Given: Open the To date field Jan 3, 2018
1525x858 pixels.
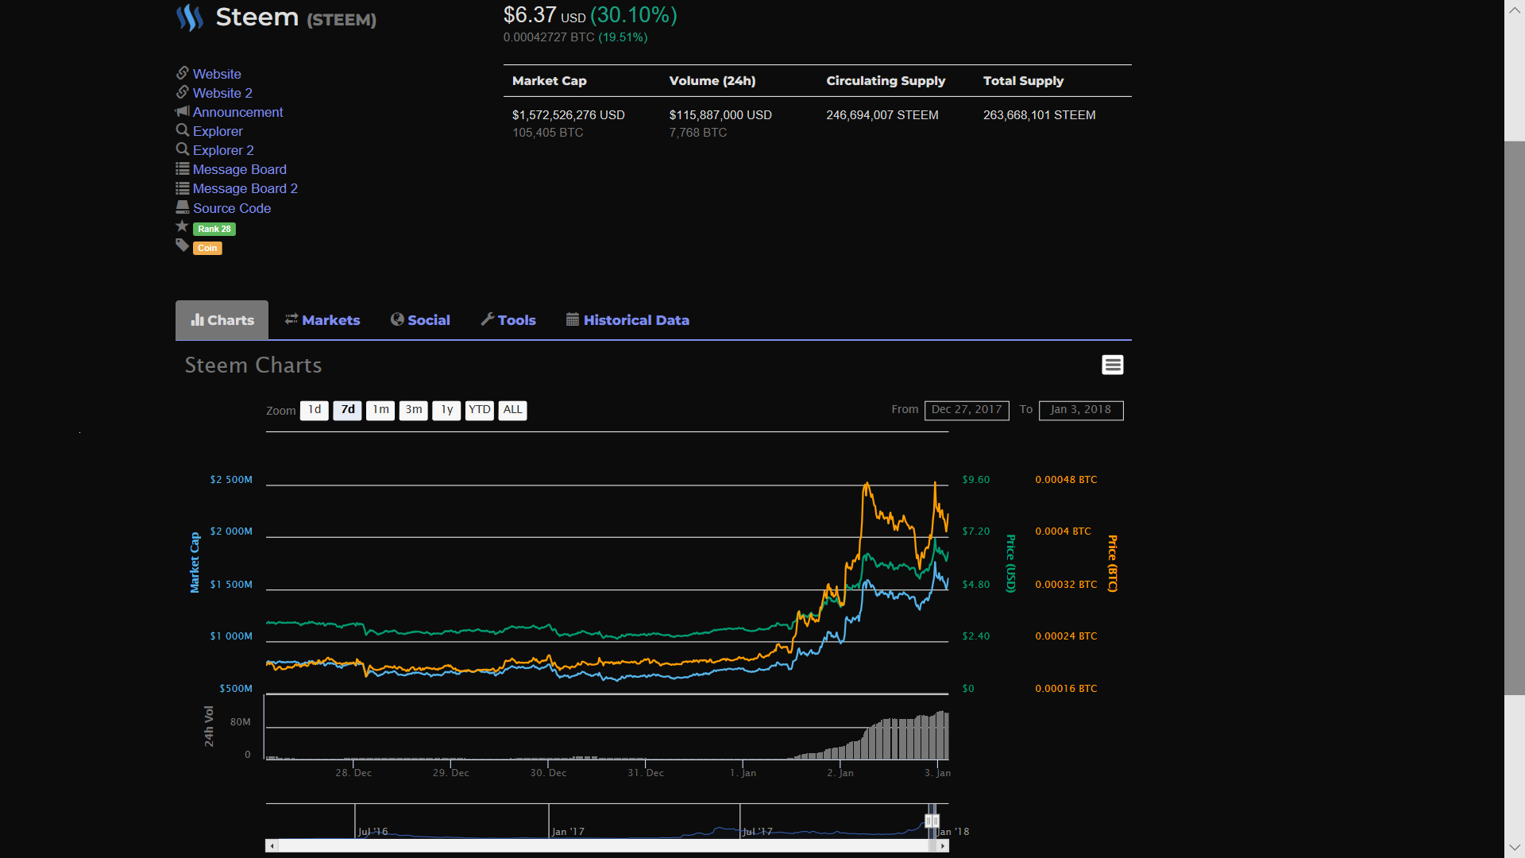Looking at the screenshot, I should click(x=1080, y=410).
